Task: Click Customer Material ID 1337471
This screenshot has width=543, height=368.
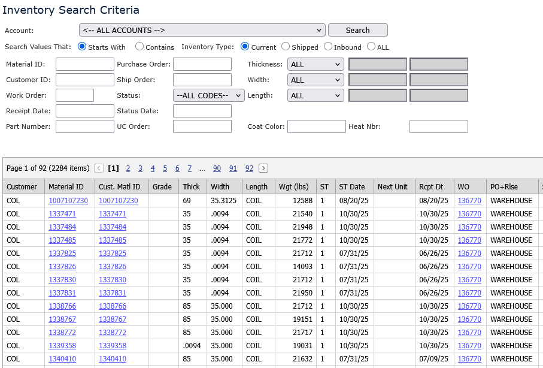Action: point(113,213)
